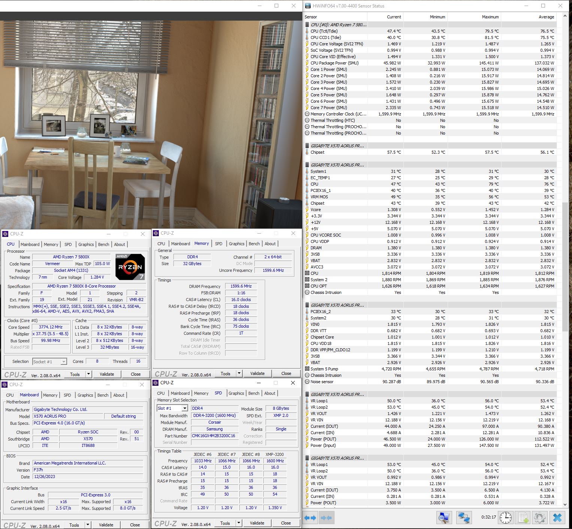Open the HWiNFO monitor with magnifier icon
Image resolution: width=572 pixels, height=529 pixels.
click(x=444, y=518)
